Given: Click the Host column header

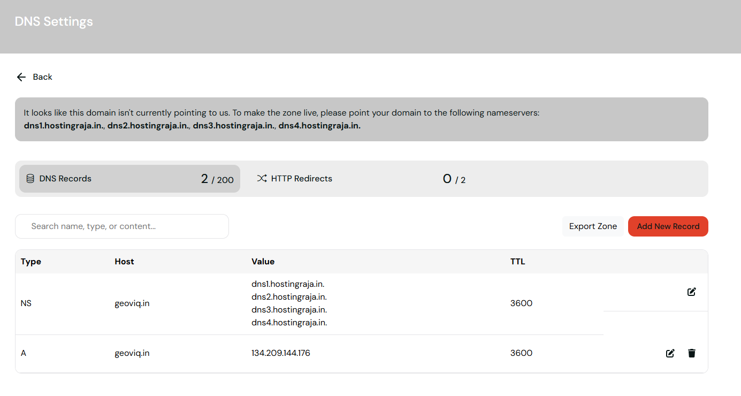Looking at the screenshot, I should click(x=124, y=262).
